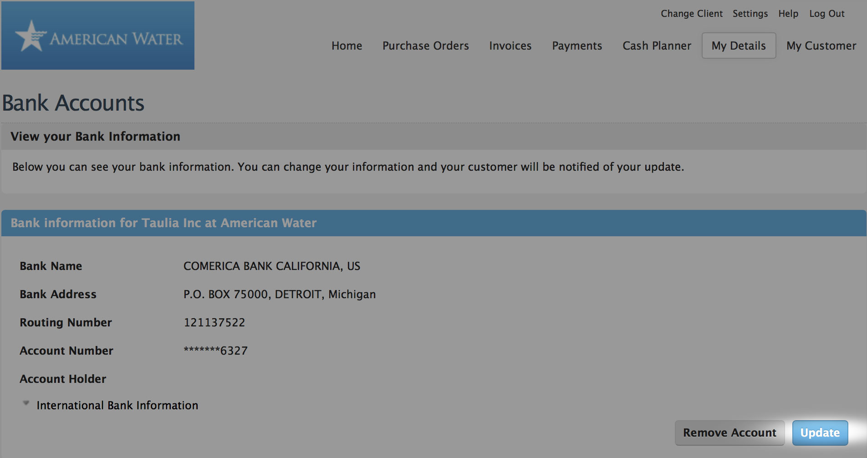Viewport: 867px width, 458px height.
Task: Log Out of the portal
Action: coord(826,14)
